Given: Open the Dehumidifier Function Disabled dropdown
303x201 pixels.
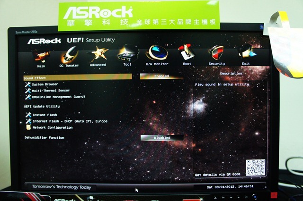Looking at the screenshot, I should [x=162, y=138].
